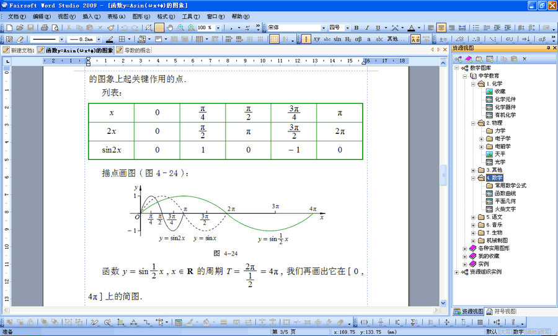Click the font color A swatch
558x336 pixels.
point(412,27)
